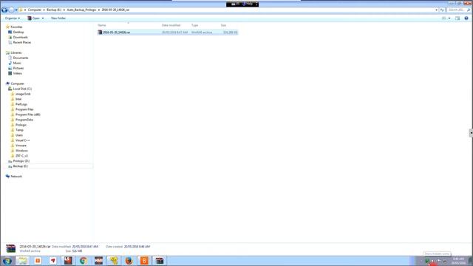Open Help with the question mark icon
This screenshot has width=473, height=266.
466,18
